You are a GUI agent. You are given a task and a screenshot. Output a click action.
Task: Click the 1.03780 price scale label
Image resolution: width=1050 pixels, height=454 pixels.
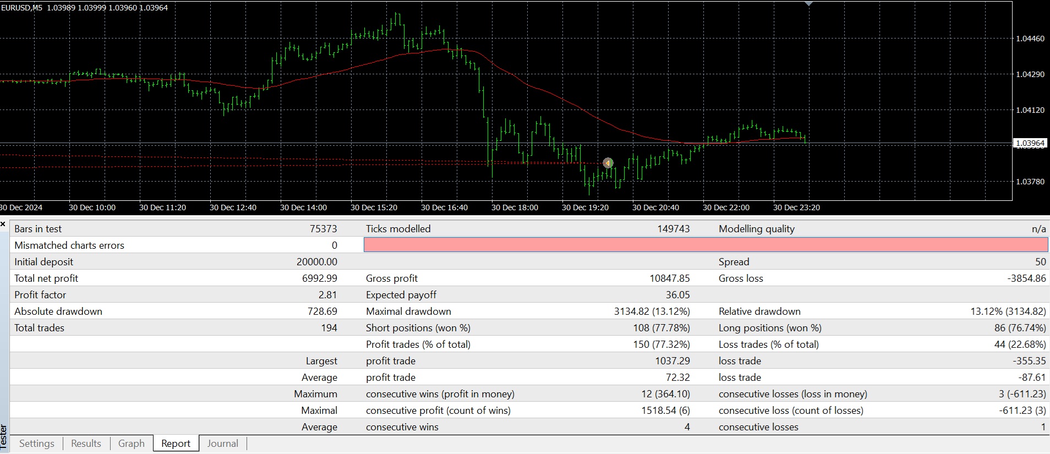click(x=1030, y=182)
